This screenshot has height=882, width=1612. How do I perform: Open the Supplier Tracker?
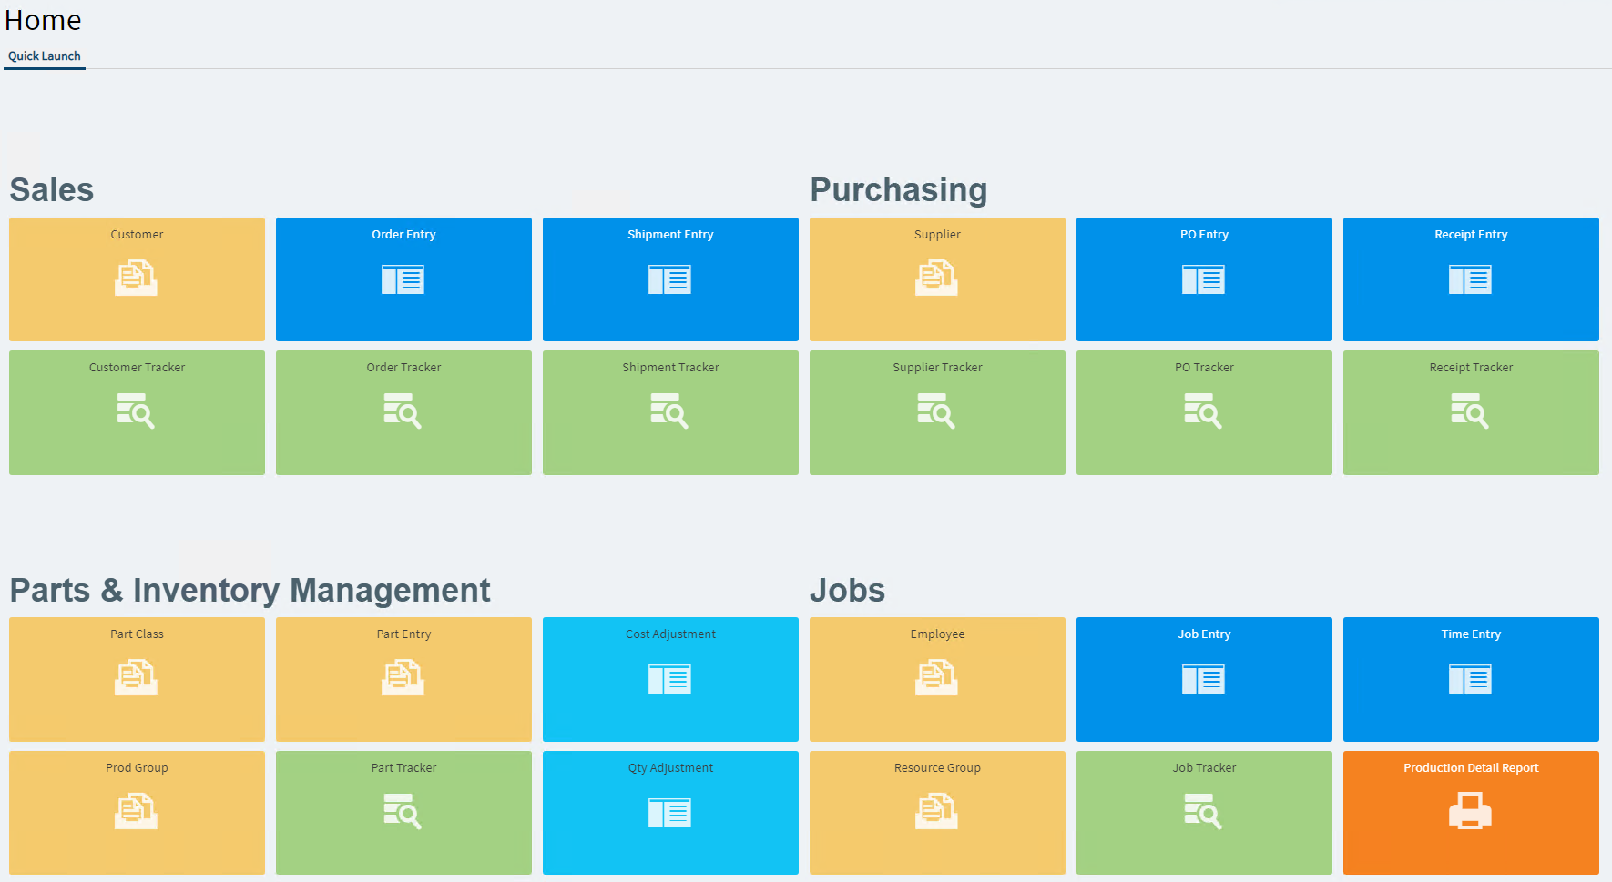[937, 412]
